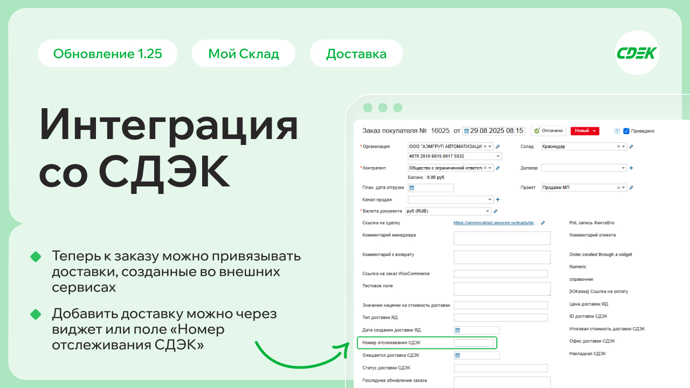Click the Итоговая стоимость доставки СДЭК label
Viewport: 690px width, 388px height.
[607, 329]
